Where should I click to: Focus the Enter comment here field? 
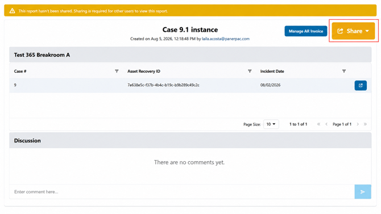(182, 192)
